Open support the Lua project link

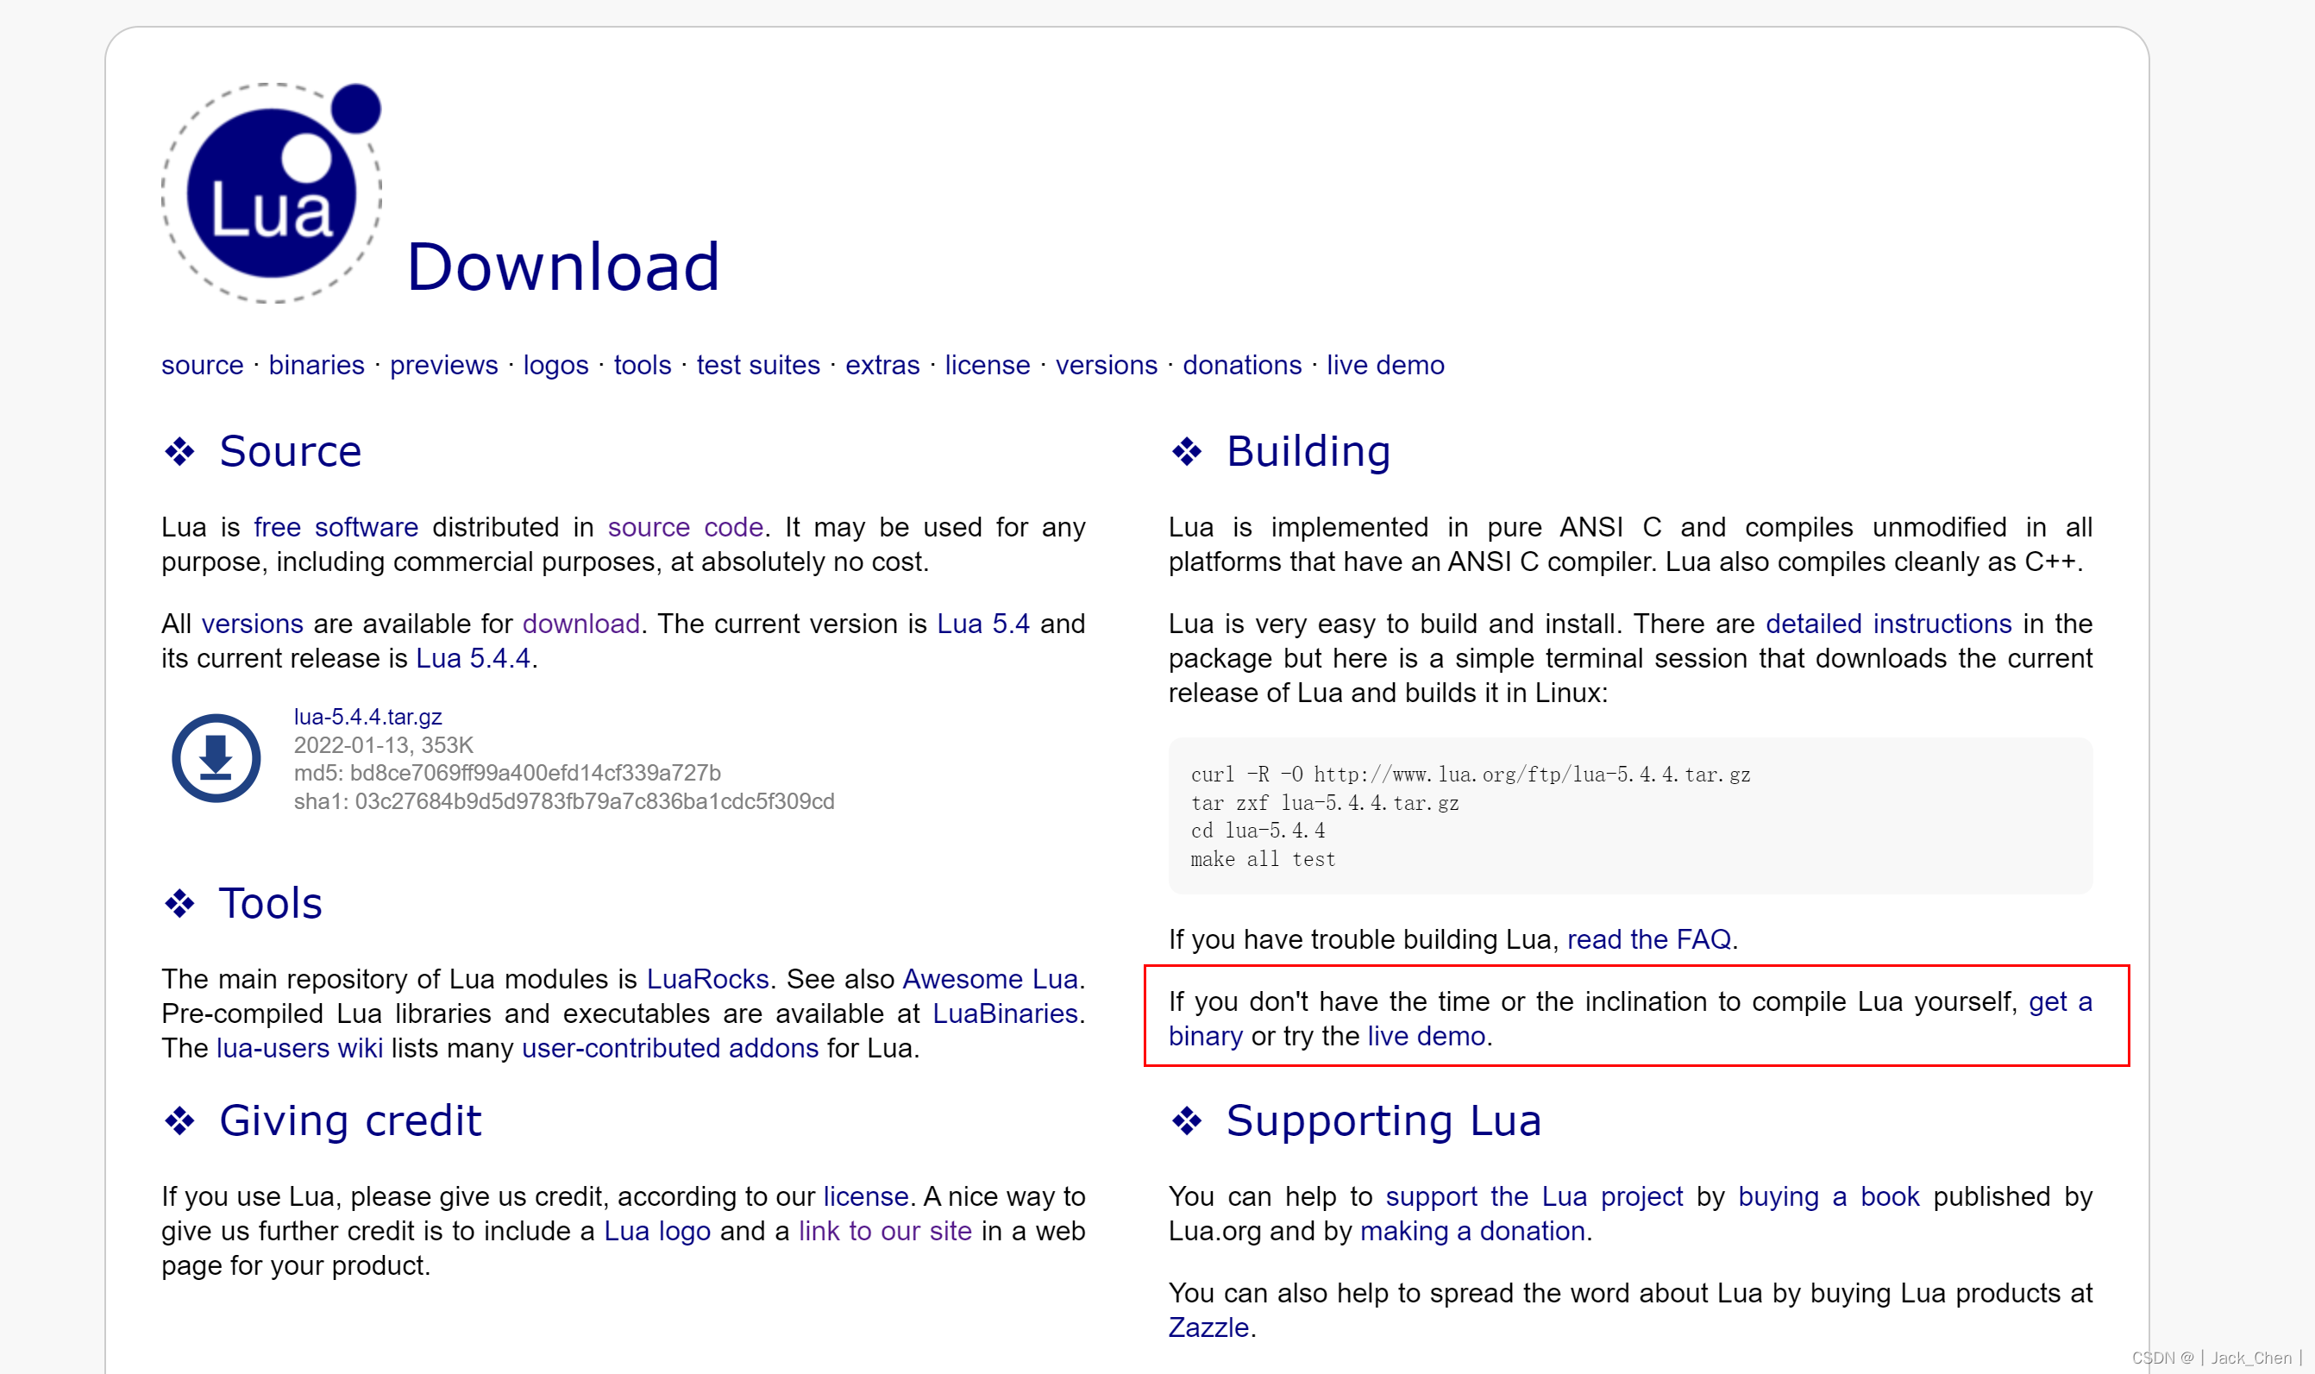point(1534,1196)
